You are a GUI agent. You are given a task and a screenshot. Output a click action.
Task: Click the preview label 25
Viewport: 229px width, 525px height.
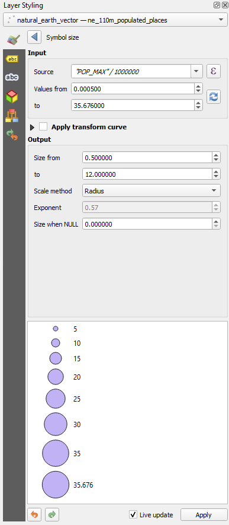(x=77, y=399)
